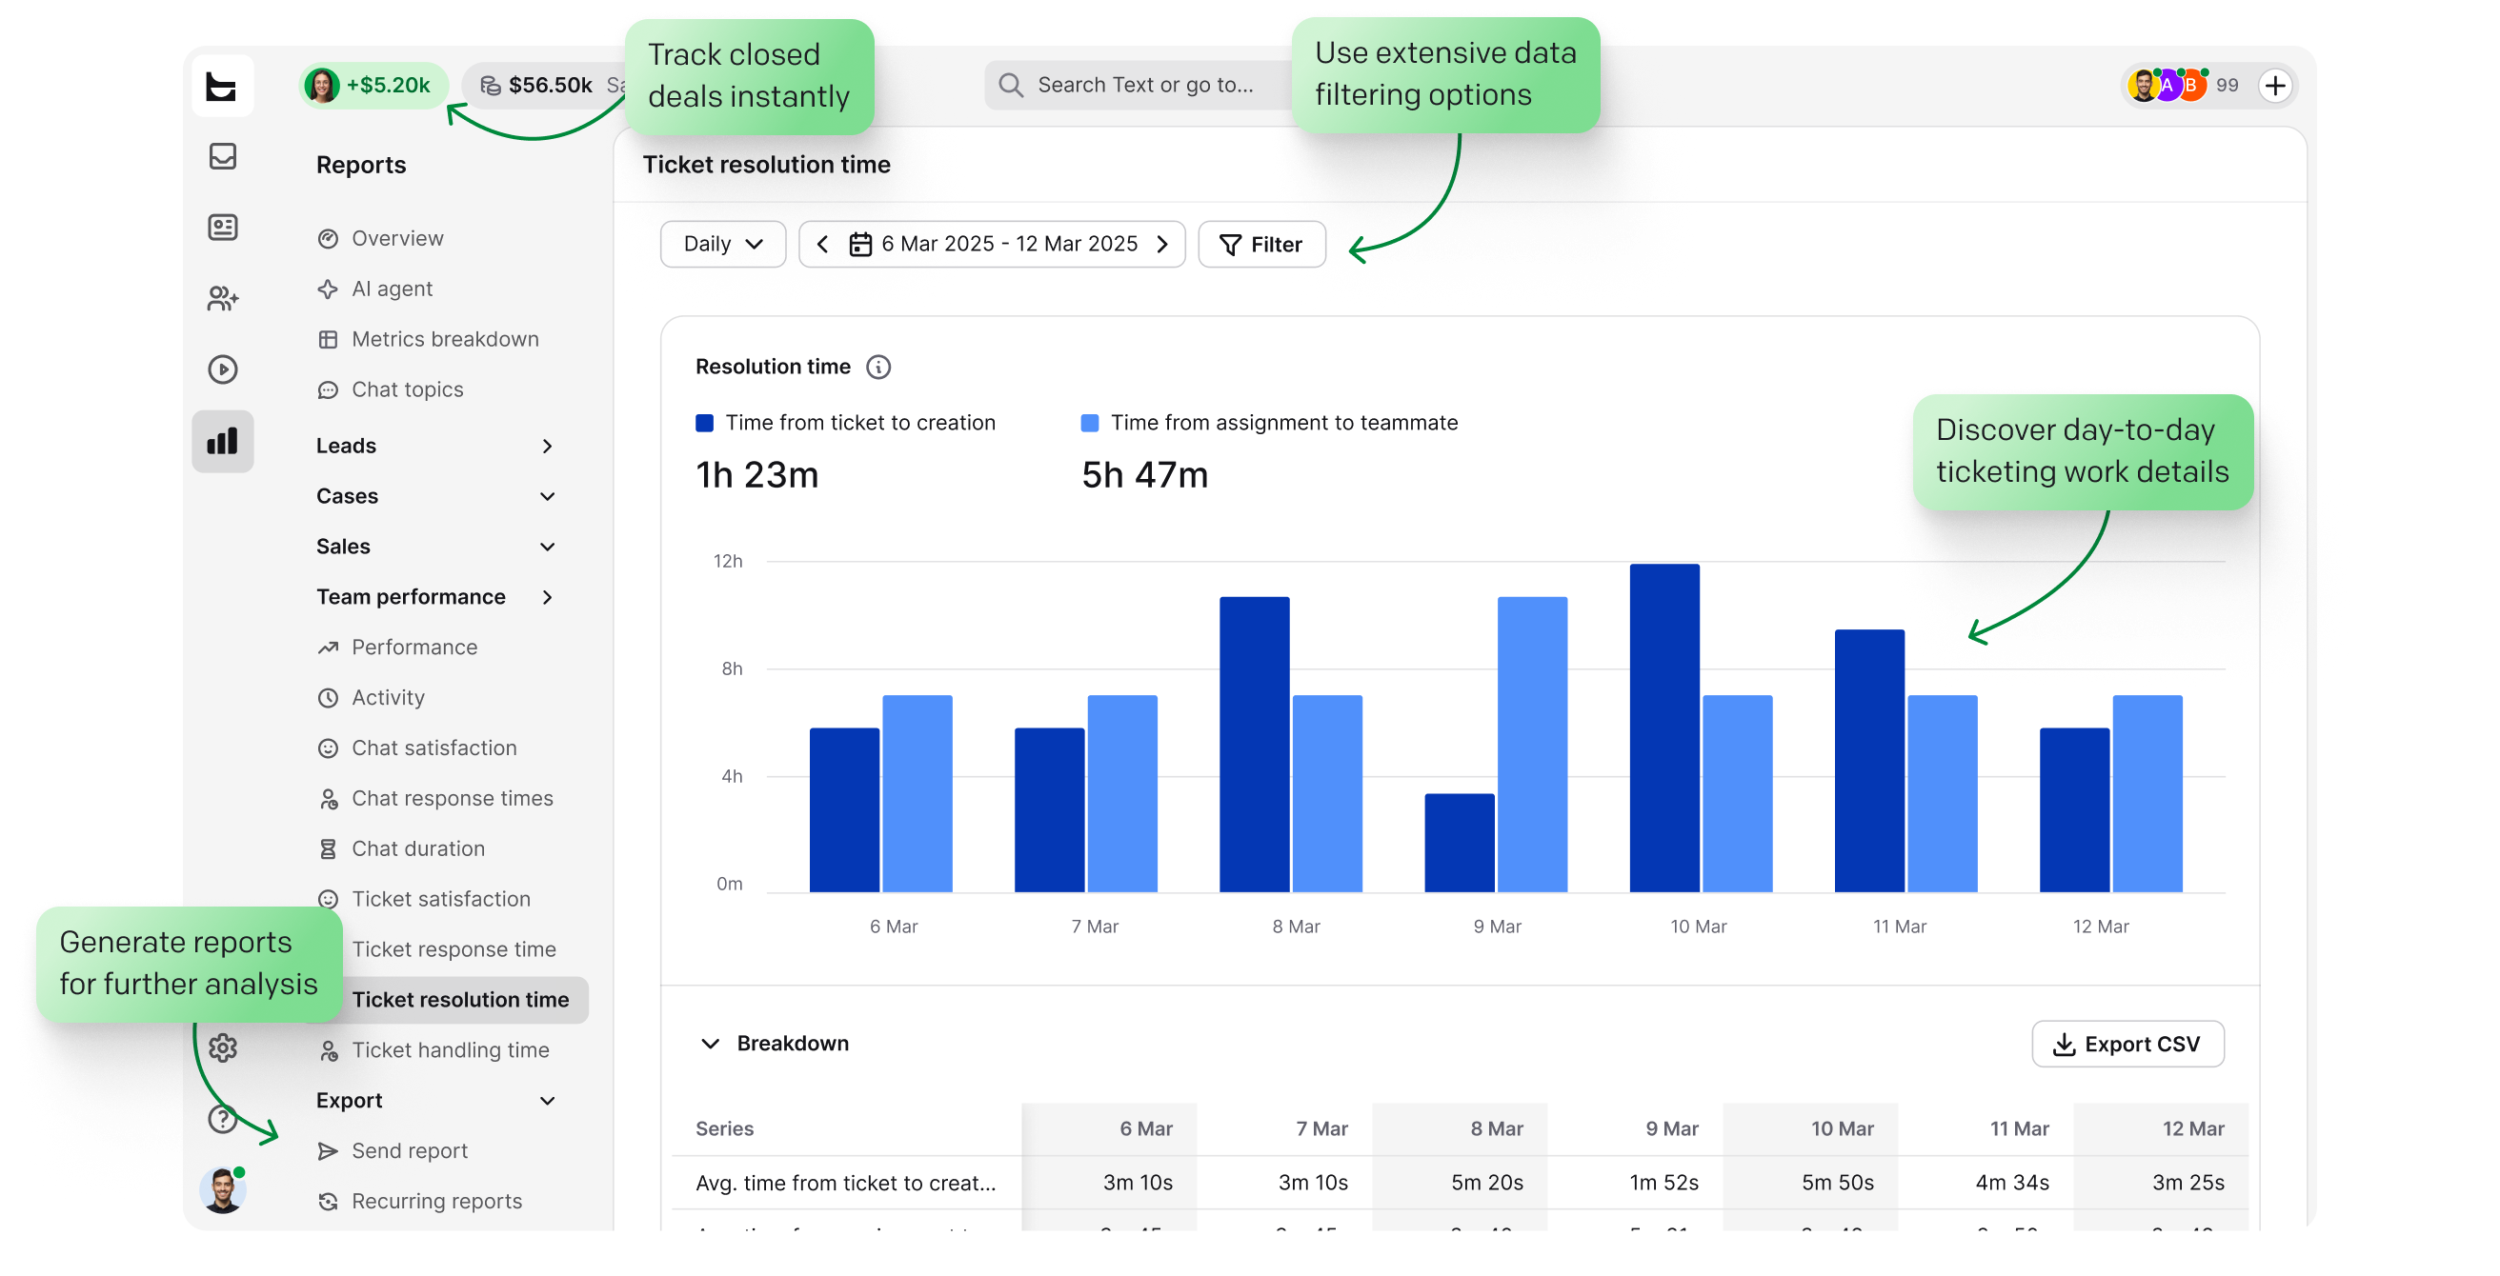Click the Chat duration hourglass icon
The image size is (2500, 1276).
point(328,850)
